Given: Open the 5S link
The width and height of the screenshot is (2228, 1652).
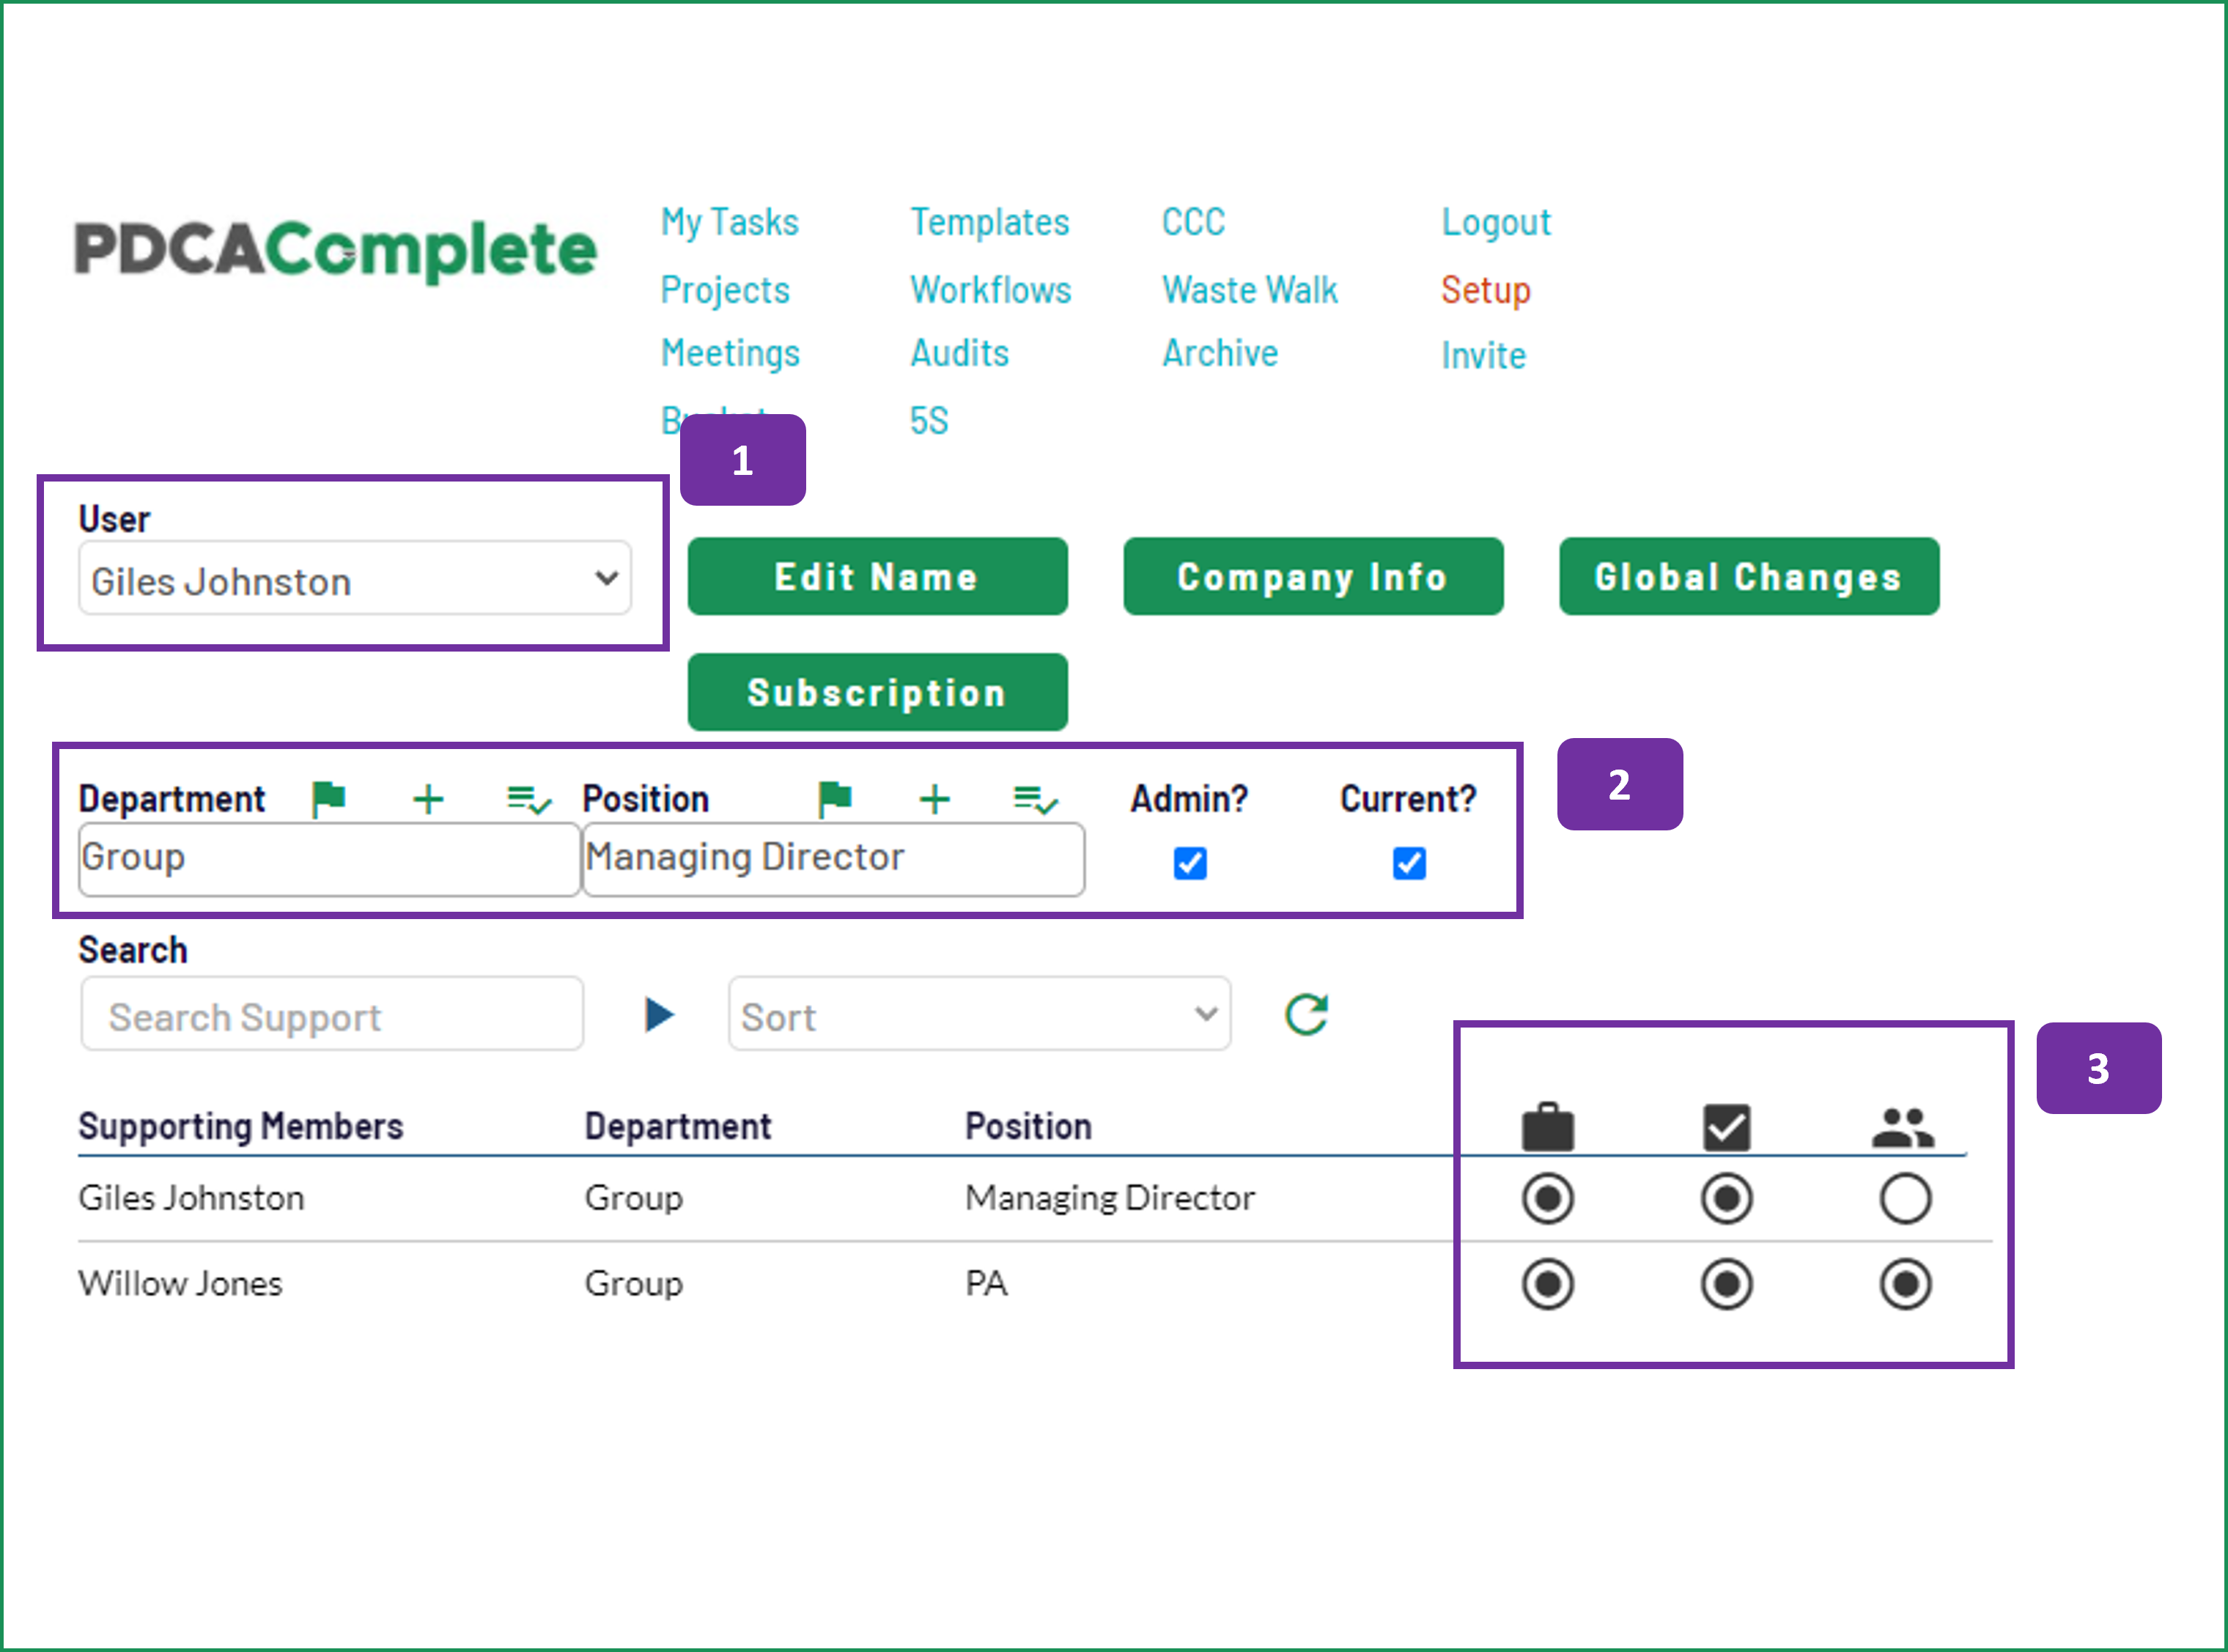Looking at the screenshot, I should pyautogui.click(x=929, y=421).
